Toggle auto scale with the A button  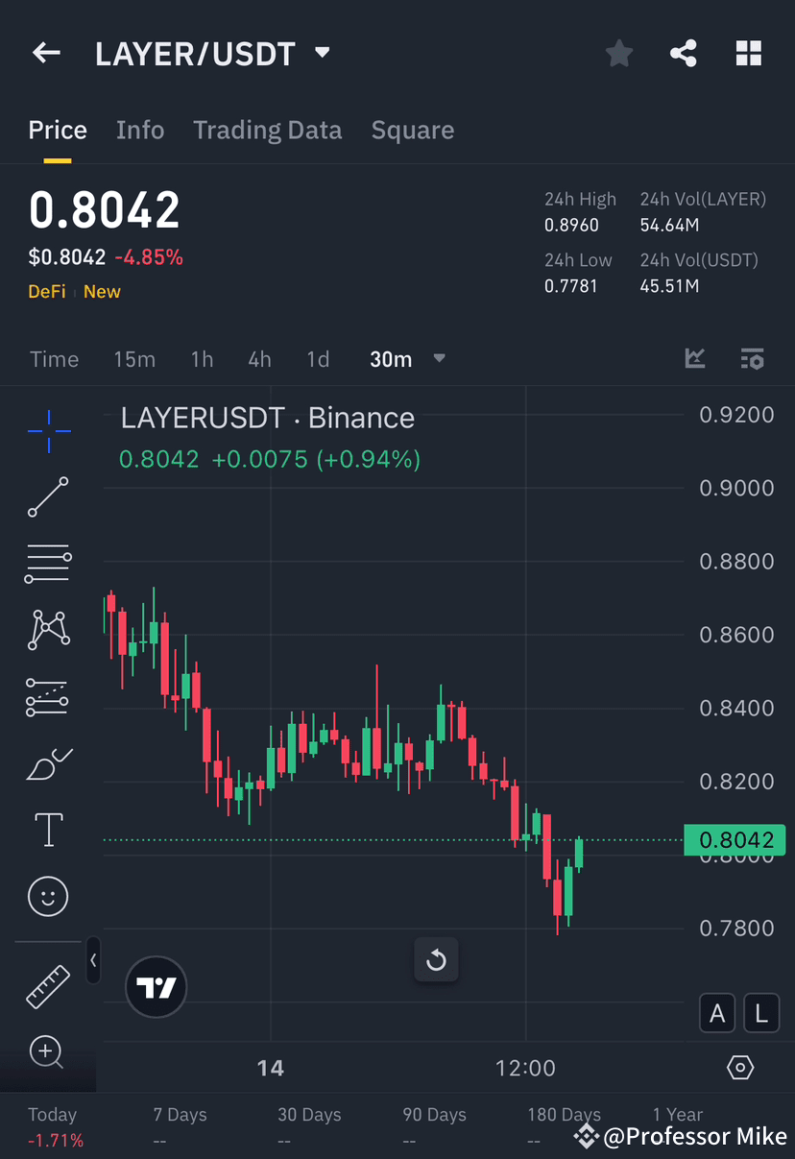pos(716,1013)
